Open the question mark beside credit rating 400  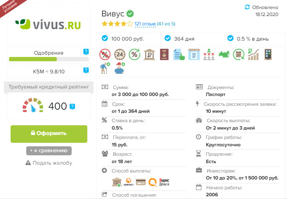coord(72,107)
